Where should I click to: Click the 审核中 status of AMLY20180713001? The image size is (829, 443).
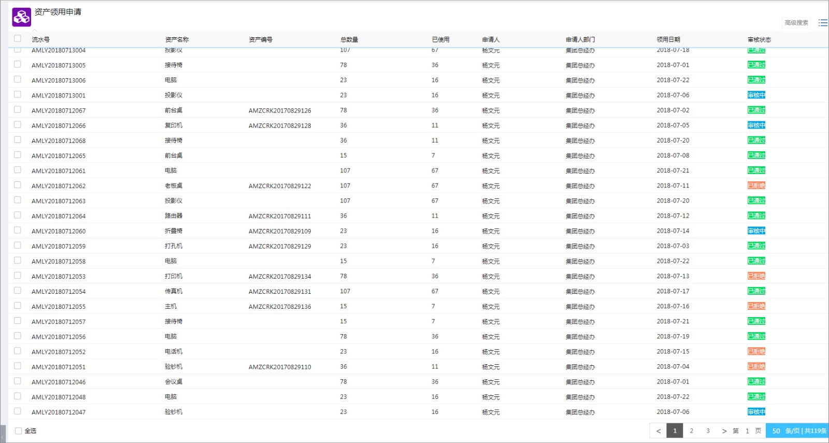tap(756, 95)
